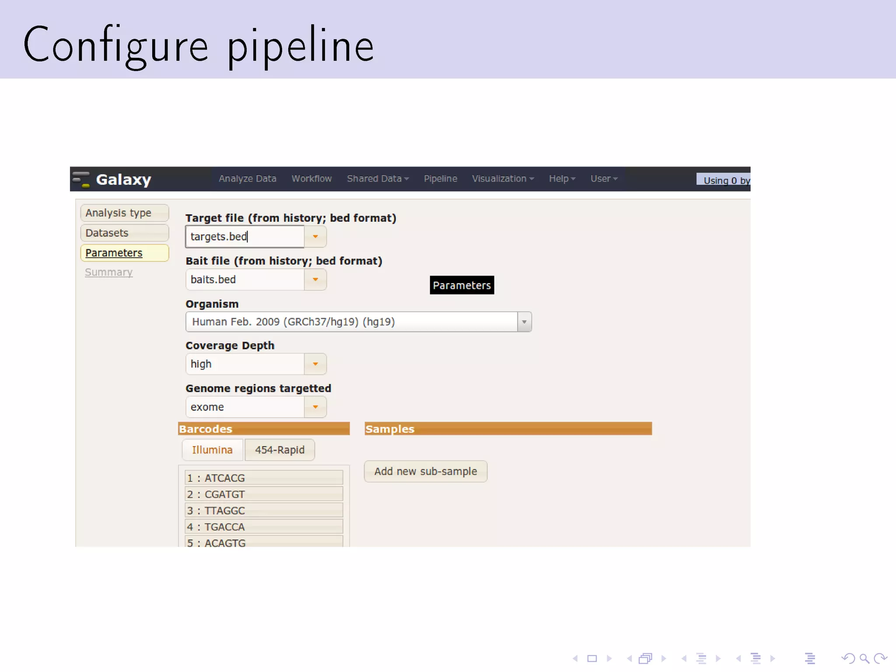Select the Datasets step
This screenshot has height=672, width=896.
[125, 233]
